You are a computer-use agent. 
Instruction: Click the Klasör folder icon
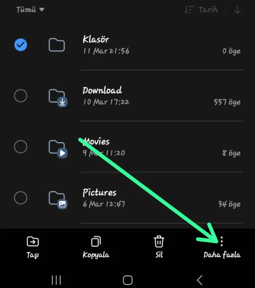coord(57,45)
